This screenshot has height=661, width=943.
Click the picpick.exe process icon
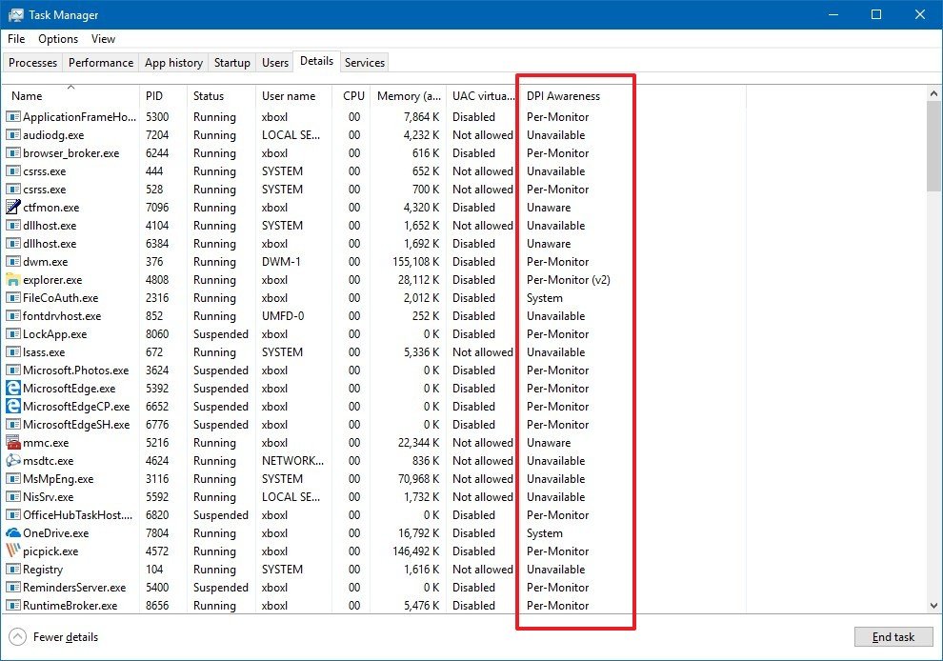pyautogui.click(x=12, y=551)
